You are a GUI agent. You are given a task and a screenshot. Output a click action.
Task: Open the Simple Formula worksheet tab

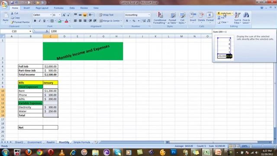point(82,142)
